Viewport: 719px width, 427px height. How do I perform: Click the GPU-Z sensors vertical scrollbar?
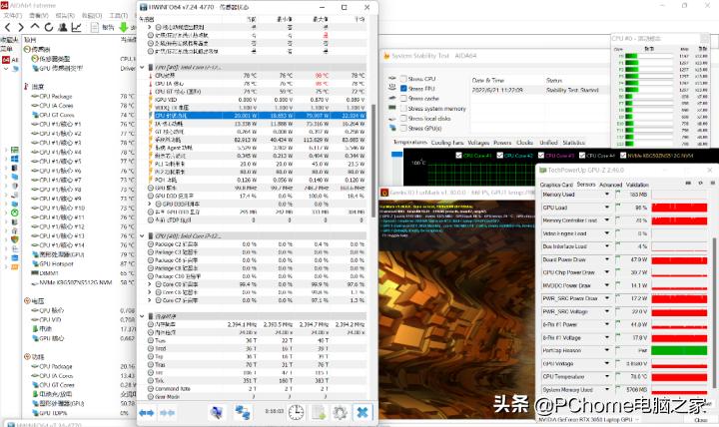[715, 311]
